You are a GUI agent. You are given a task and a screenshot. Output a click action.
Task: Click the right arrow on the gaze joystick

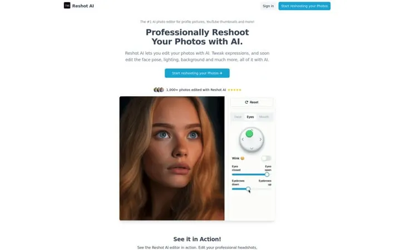260,139
